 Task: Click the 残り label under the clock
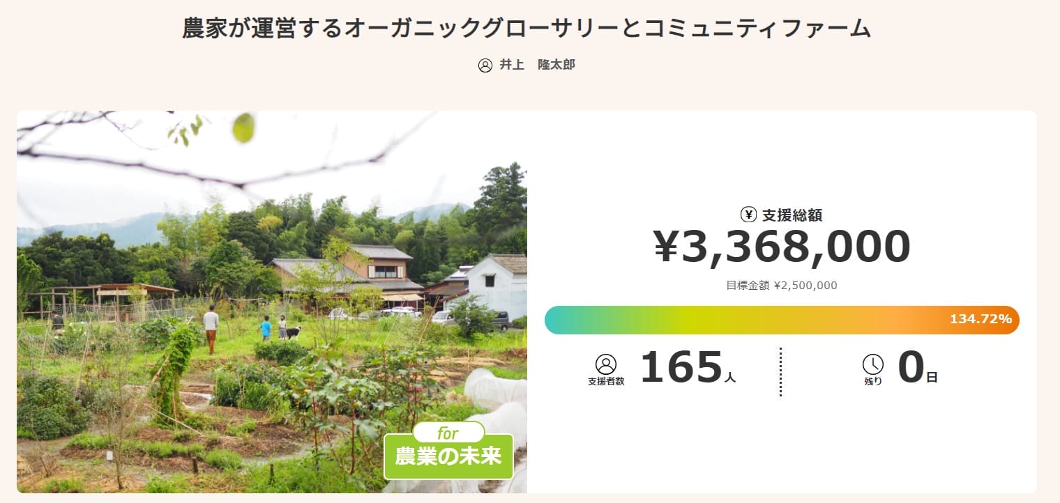pyautogui.click(x=873, y=382)
